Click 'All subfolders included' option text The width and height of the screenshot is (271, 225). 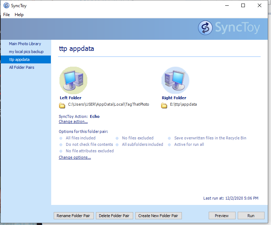pos(142,144)
